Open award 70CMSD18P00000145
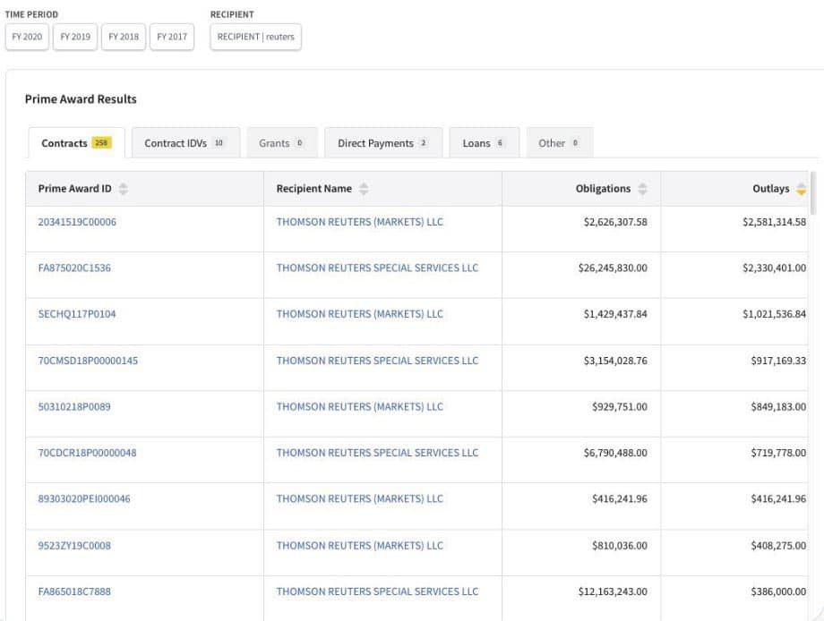 (88, 361)
